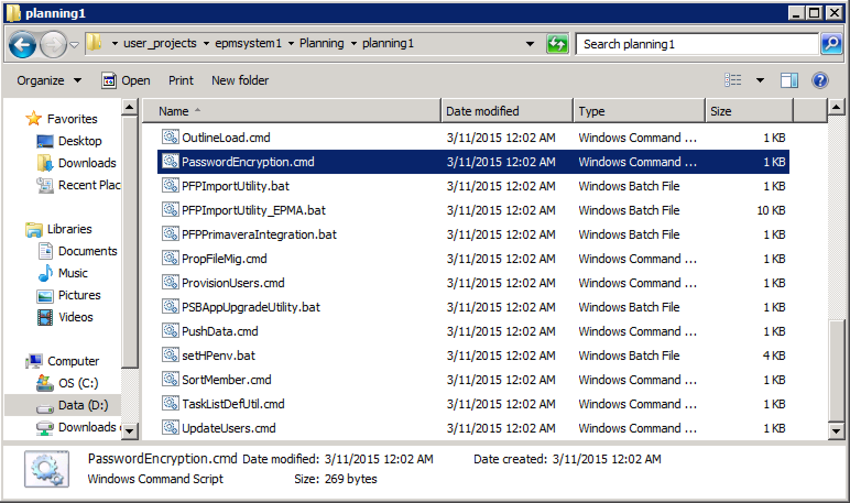Click the Back navigation arrow button
850x503 pixels.
pos(23,45)
